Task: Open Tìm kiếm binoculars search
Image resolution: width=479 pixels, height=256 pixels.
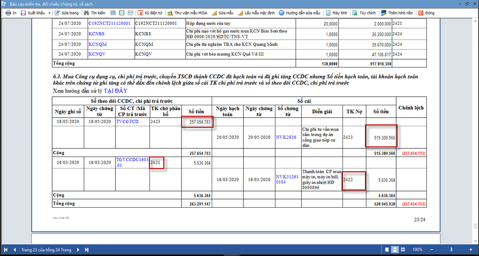Action: [x=86, y=13]
